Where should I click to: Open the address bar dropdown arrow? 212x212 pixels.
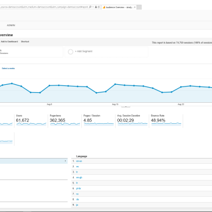point(93,7)
